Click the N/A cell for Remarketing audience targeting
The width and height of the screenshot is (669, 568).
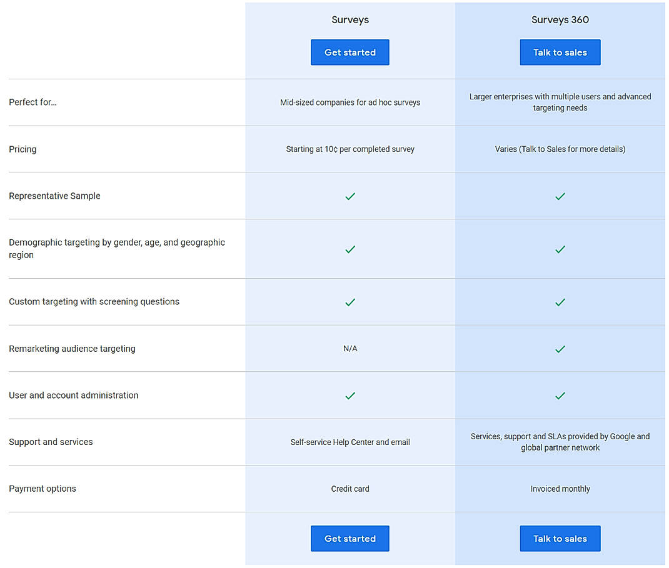[350, 349]
